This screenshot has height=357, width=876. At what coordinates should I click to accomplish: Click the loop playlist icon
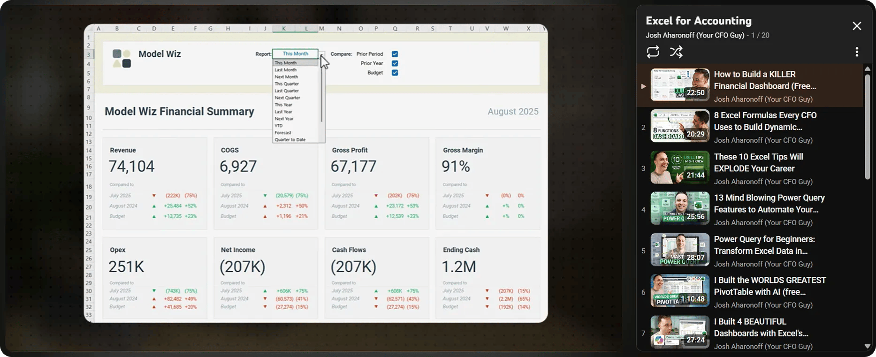653,52
